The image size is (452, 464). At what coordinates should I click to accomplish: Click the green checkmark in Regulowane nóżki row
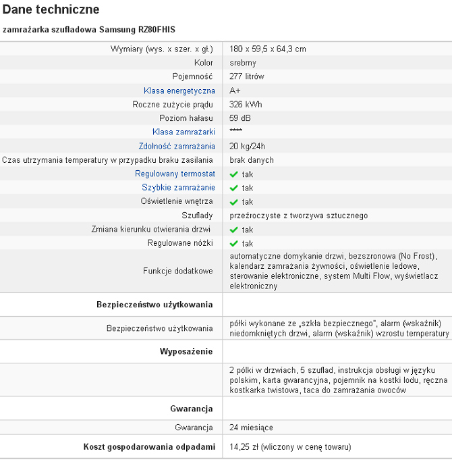pos(233,243)
